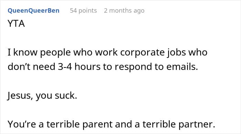Click the word Jesus in the comment

(20, 96)
